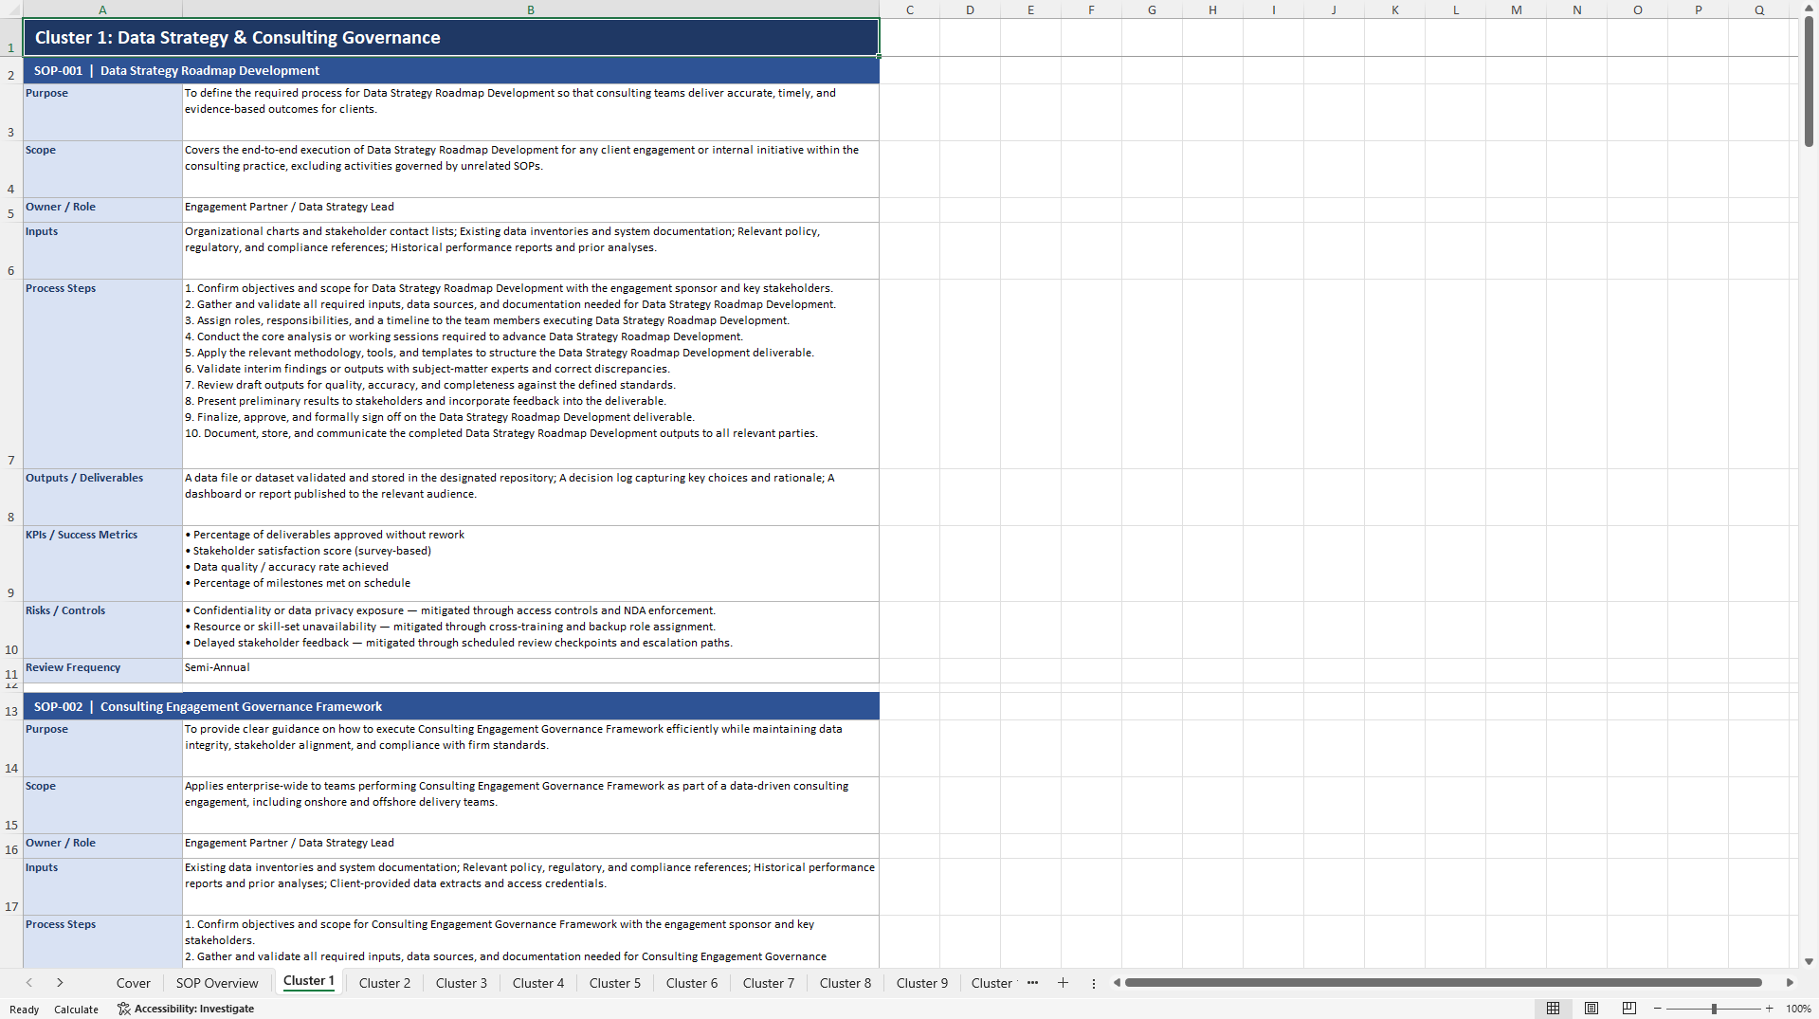1819x1019 pixels.
Task: Switch to Normal view icon
Action: (1553, 1009)
